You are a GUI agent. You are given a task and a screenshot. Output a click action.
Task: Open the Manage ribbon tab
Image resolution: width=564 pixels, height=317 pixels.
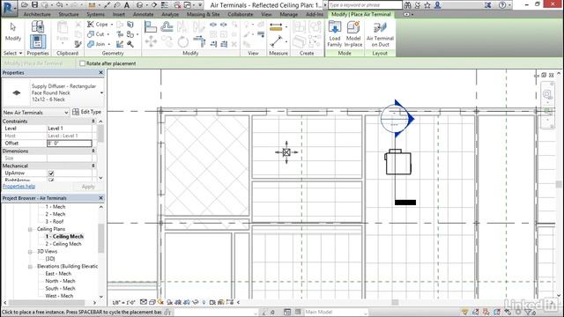coord(288,14)
